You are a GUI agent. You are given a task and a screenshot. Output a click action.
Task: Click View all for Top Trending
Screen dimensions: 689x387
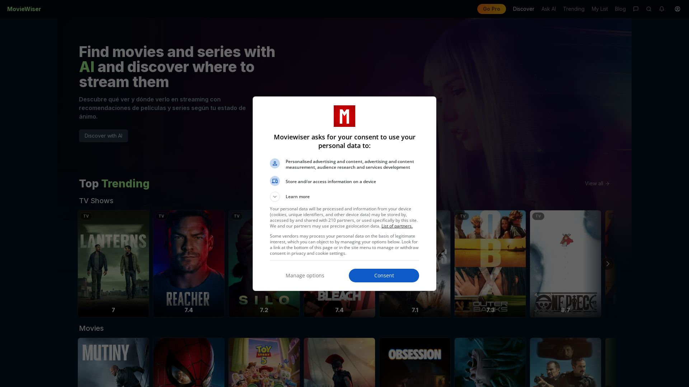[597, 183]
